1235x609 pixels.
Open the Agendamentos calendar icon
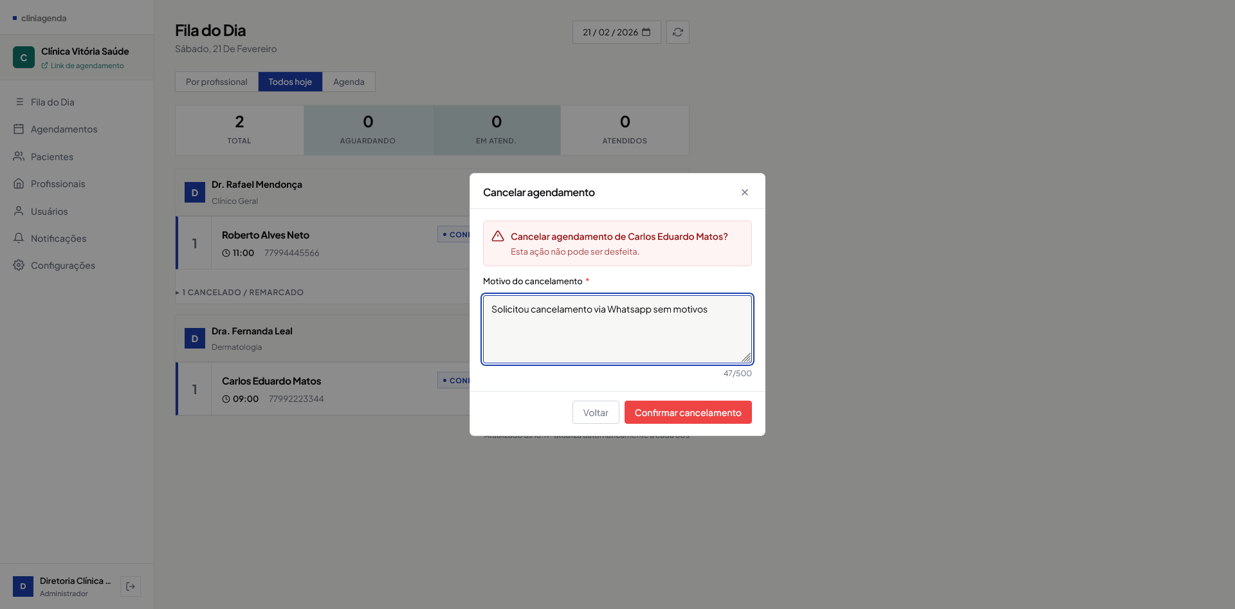tap(19, 129)
